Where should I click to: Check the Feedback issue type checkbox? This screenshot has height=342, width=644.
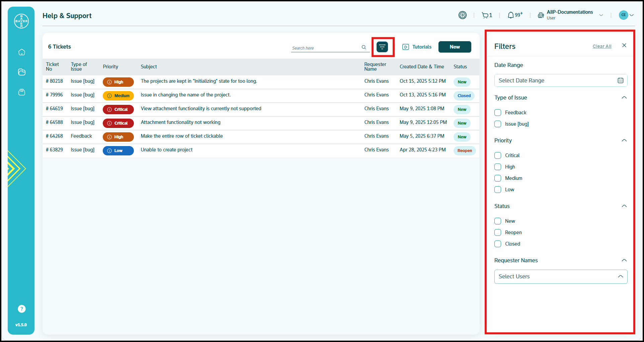(x=498, y=113)
